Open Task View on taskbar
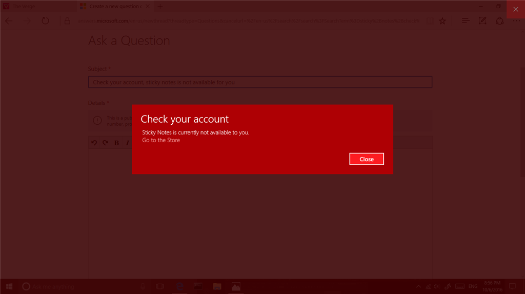 tap(160, 286)
